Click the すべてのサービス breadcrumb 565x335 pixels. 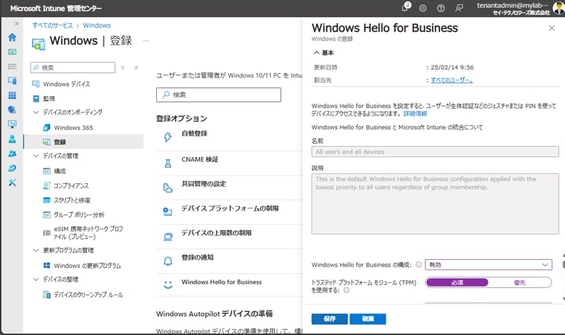tap(52, 25)
